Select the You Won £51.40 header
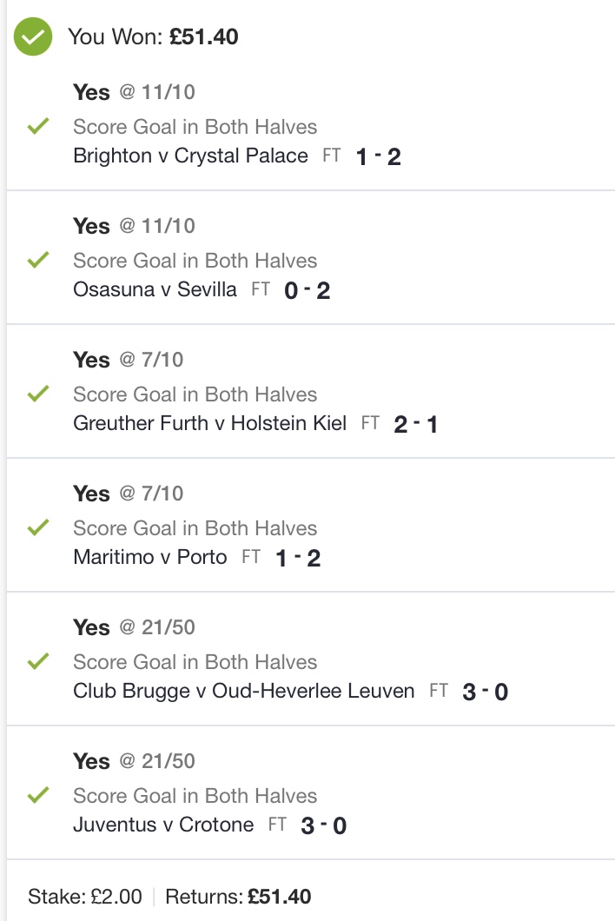Screen dimensions: 615x921 [153, 36]
